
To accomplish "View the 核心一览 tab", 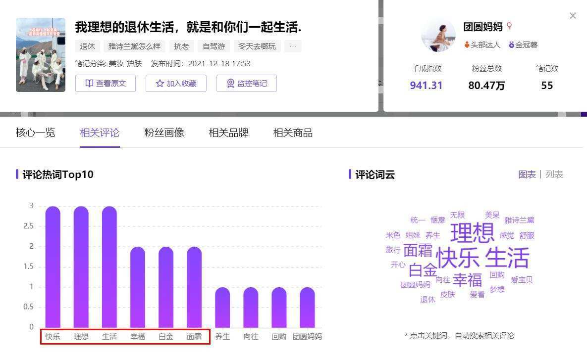I will click(x=35, y=132).
